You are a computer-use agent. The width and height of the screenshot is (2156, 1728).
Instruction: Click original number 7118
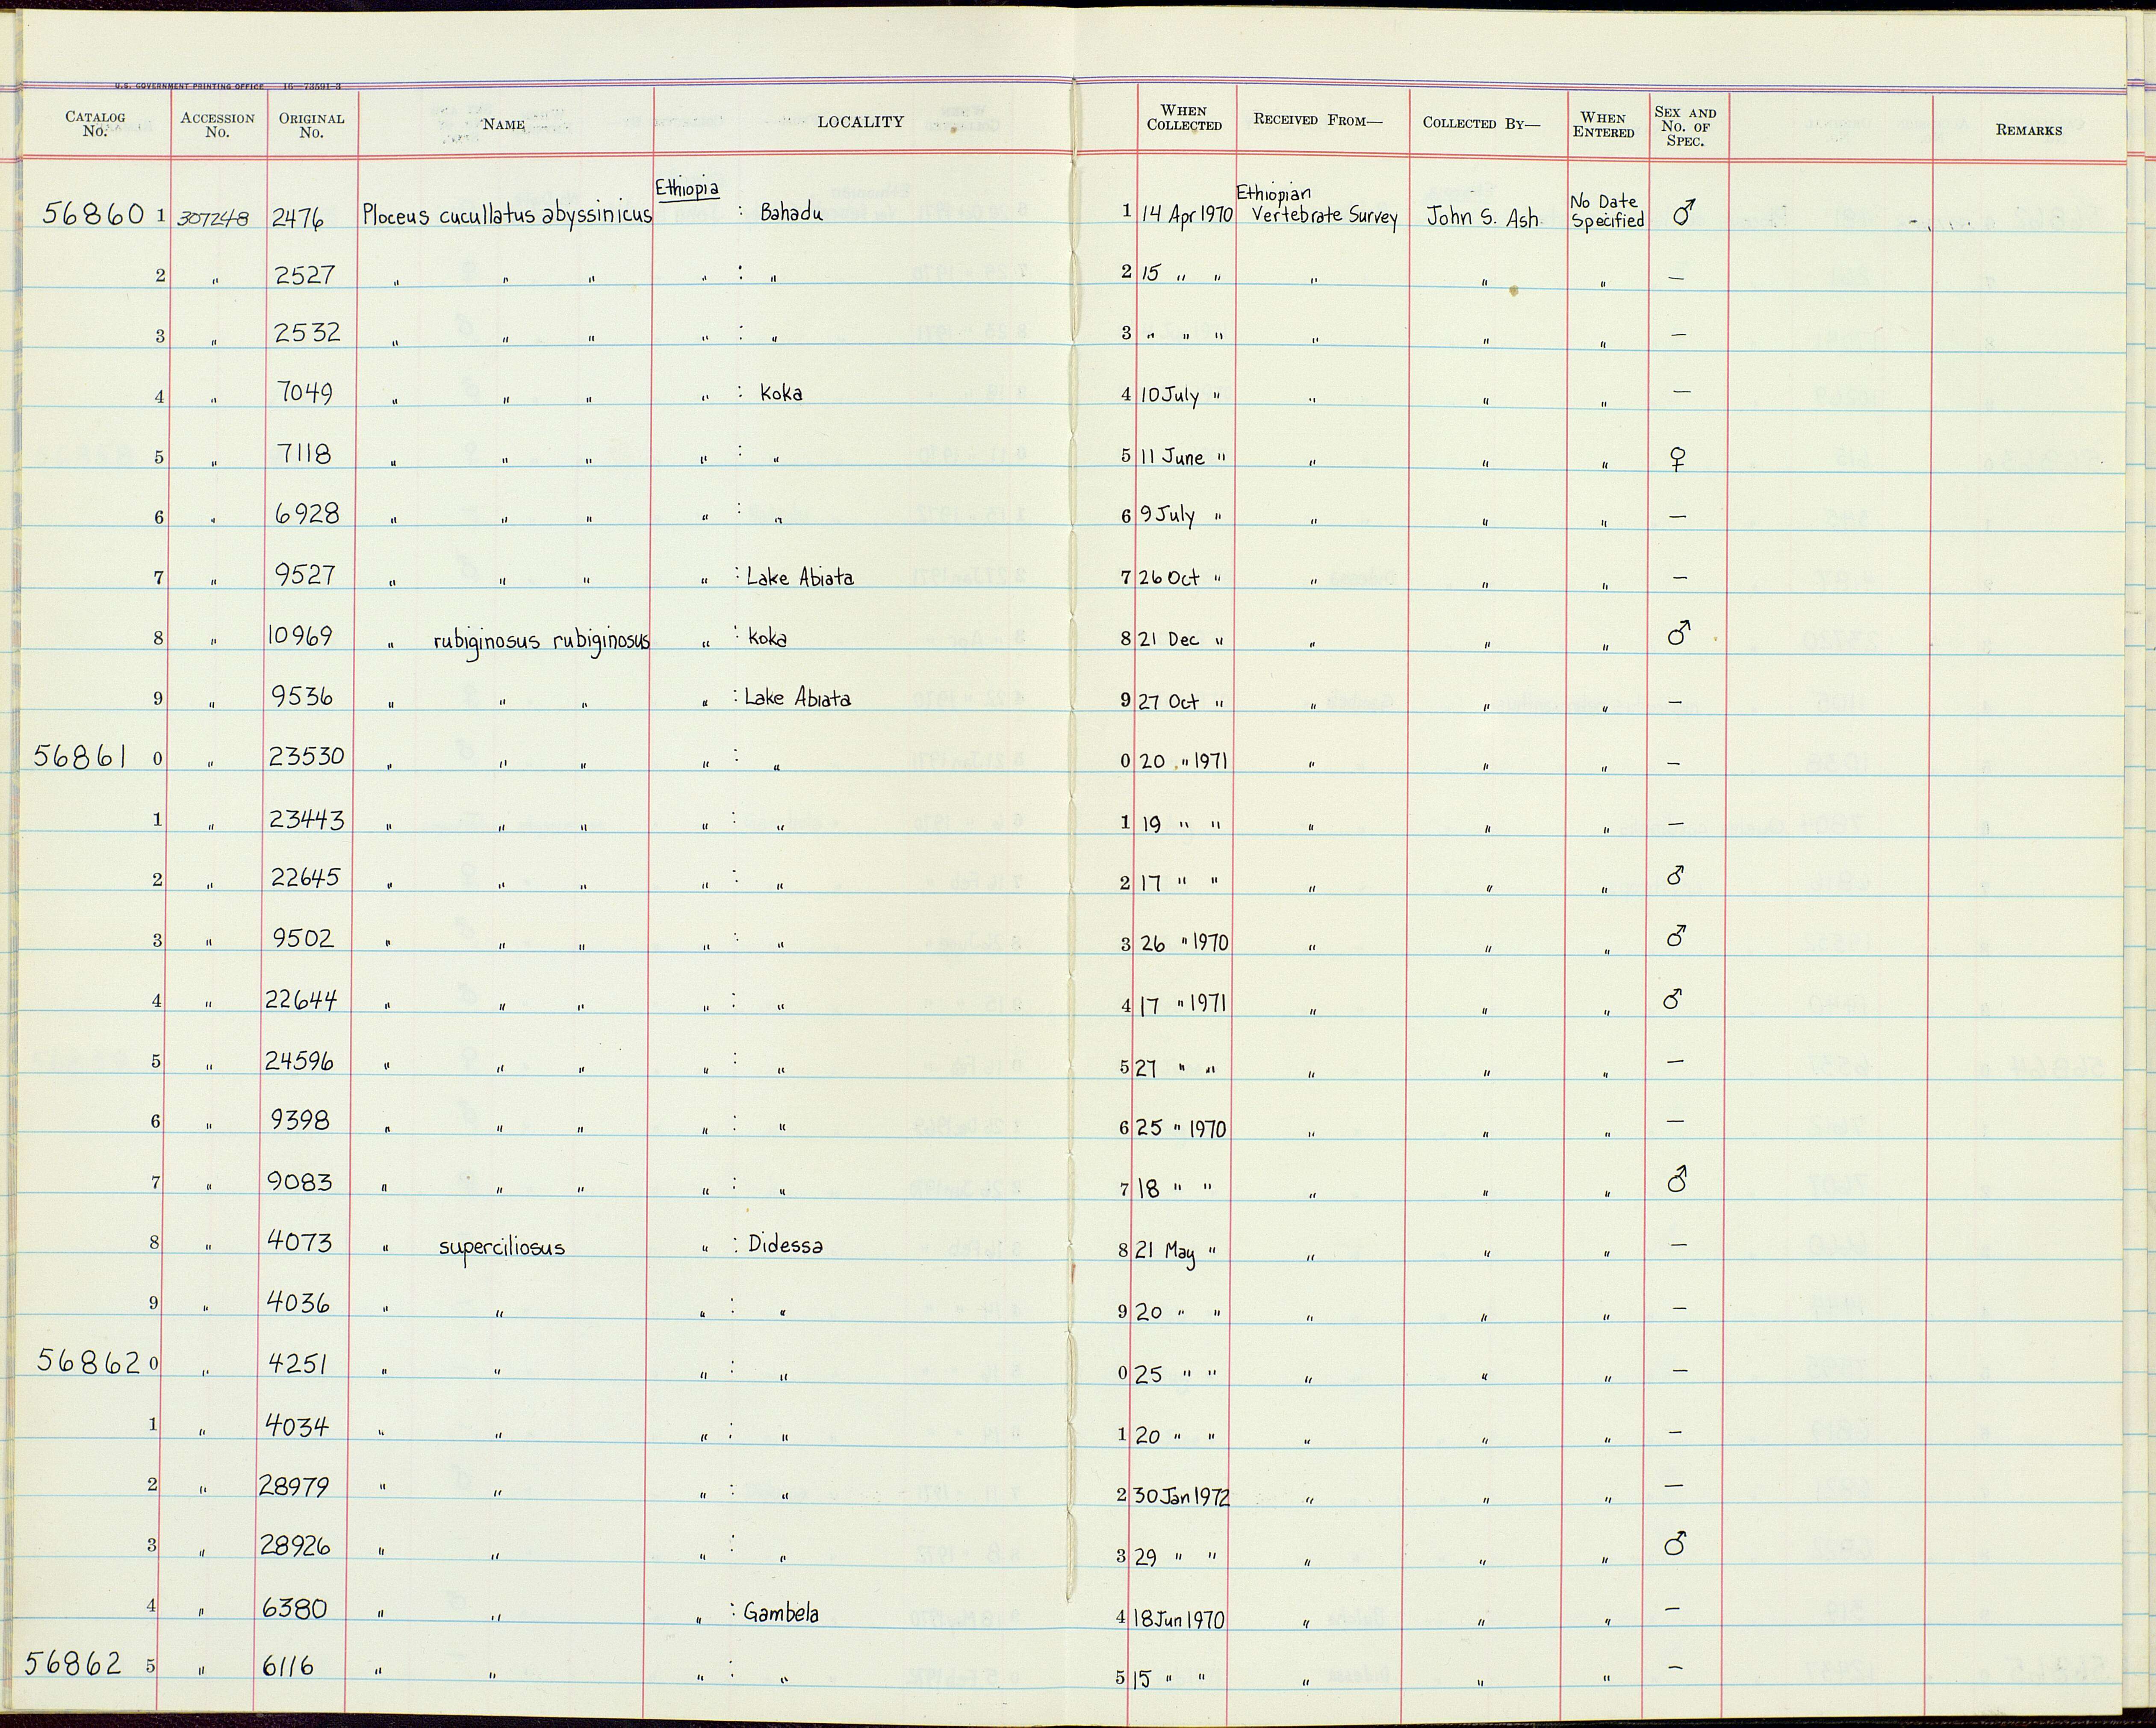coord(304,454)
